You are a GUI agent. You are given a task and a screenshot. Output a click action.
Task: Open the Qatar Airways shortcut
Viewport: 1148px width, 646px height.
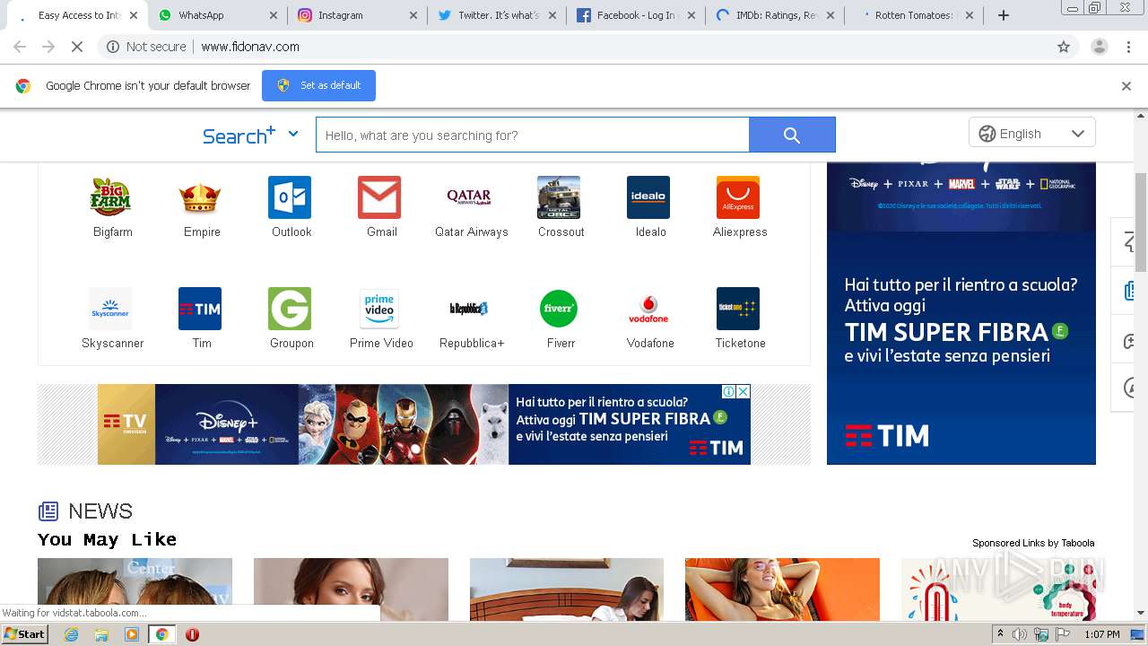[x=469, y=197]
